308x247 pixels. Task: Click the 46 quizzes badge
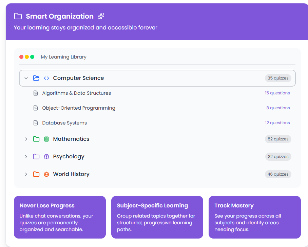point(278,174)
